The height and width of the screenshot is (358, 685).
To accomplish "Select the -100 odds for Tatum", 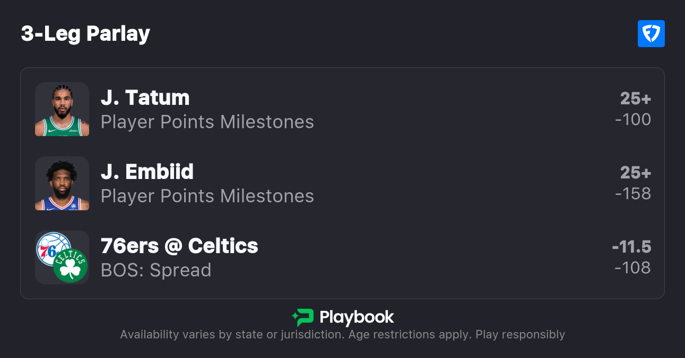I will [633, 120].
